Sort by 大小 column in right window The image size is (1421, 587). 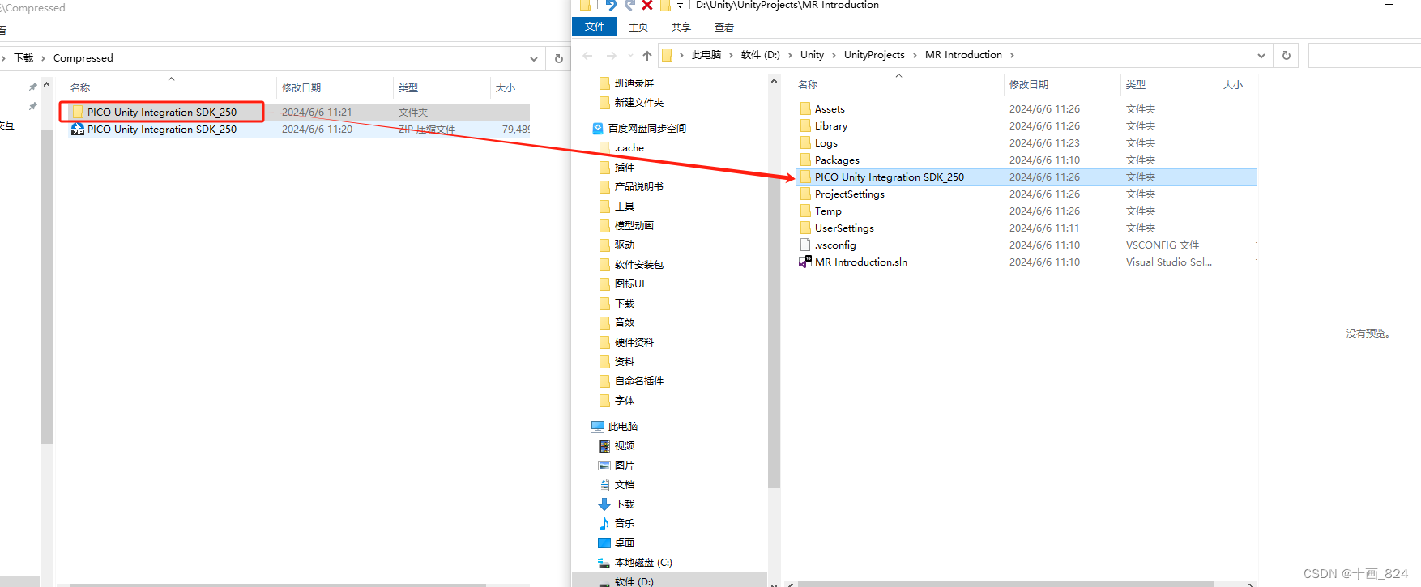tap(1233, 84)
